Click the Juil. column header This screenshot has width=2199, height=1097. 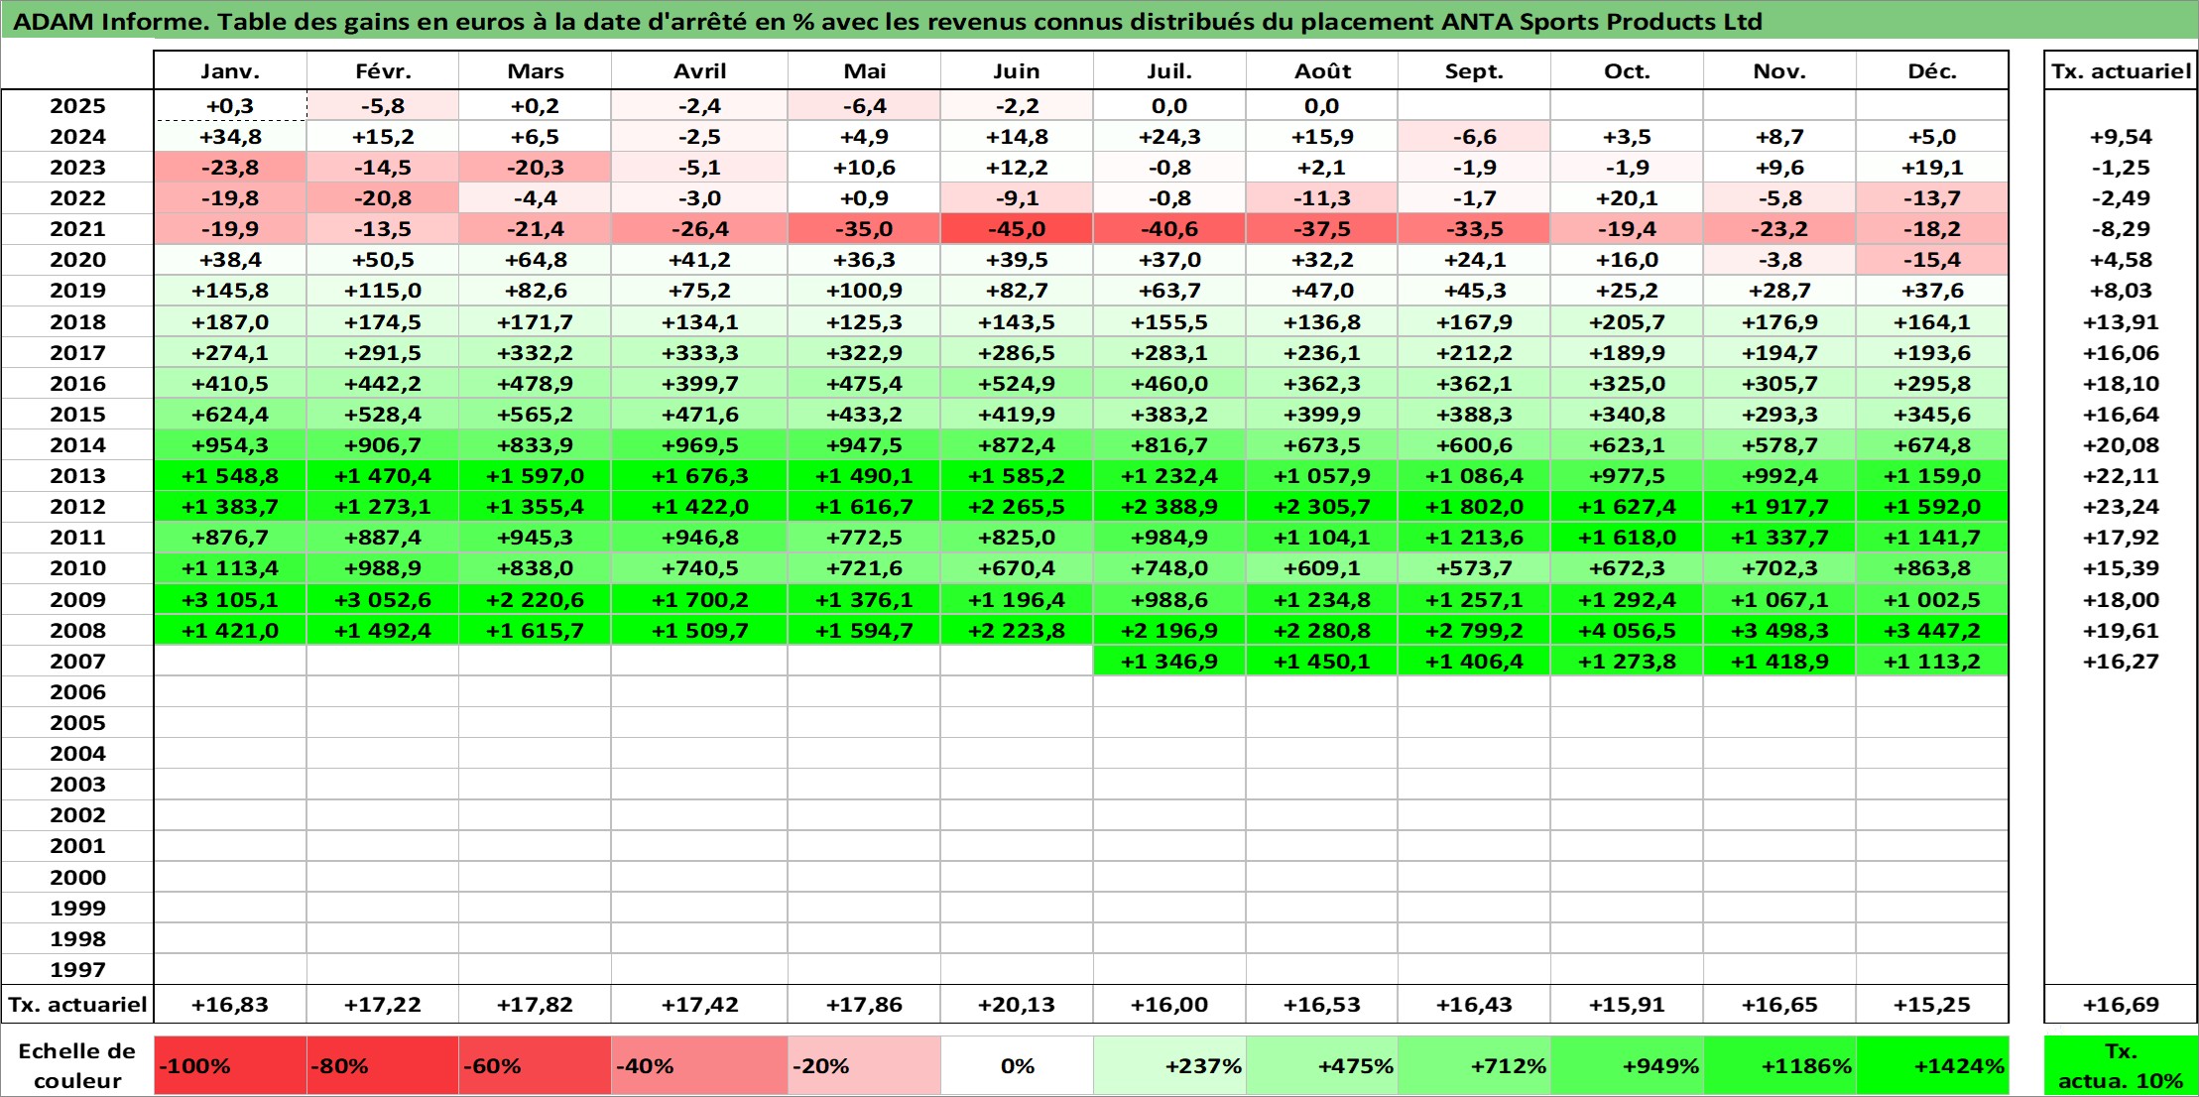1169,70
